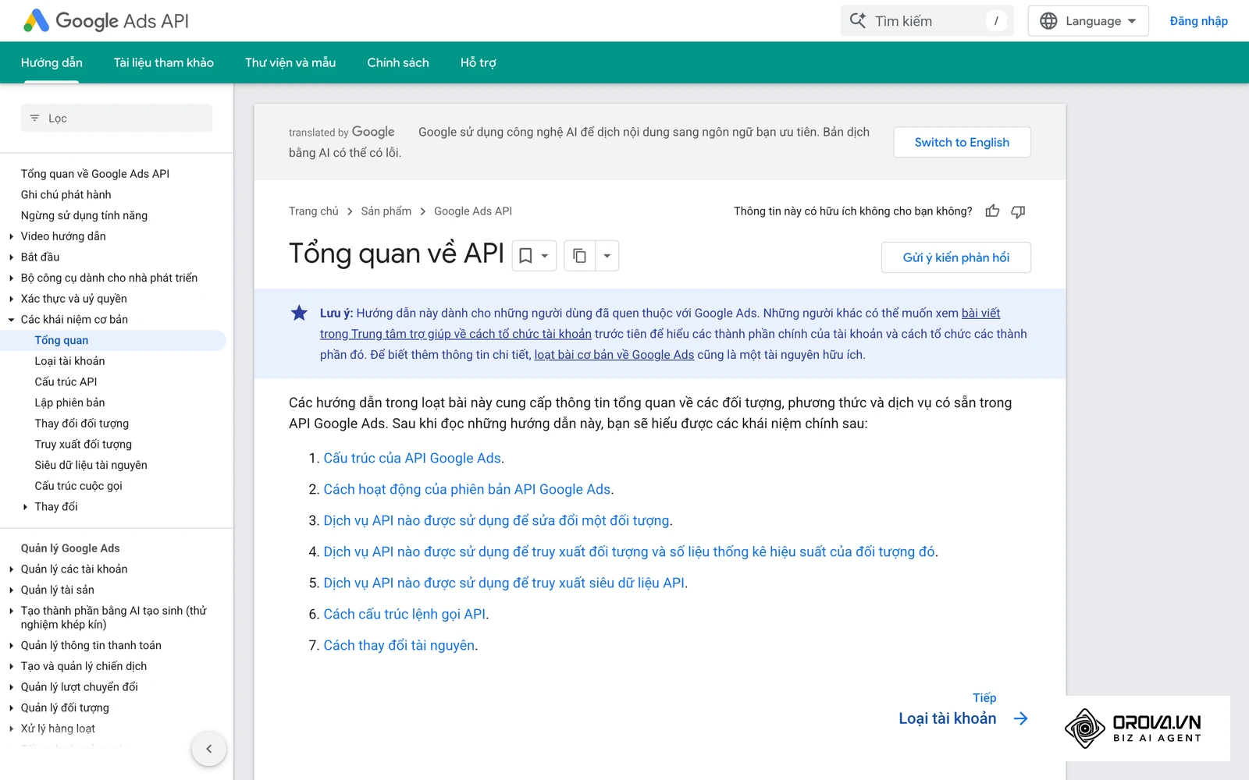
Task: Expand Quản lý các tài khoản
Action: pos(12,569)
